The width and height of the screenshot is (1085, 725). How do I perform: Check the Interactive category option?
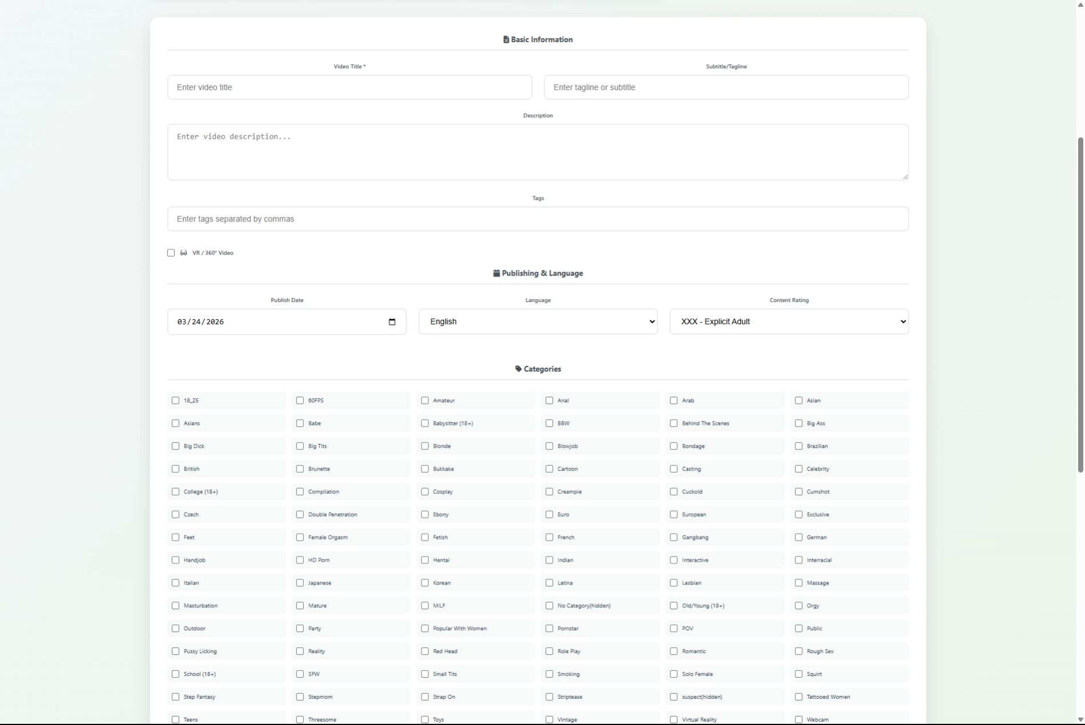[x=674, y=560]
